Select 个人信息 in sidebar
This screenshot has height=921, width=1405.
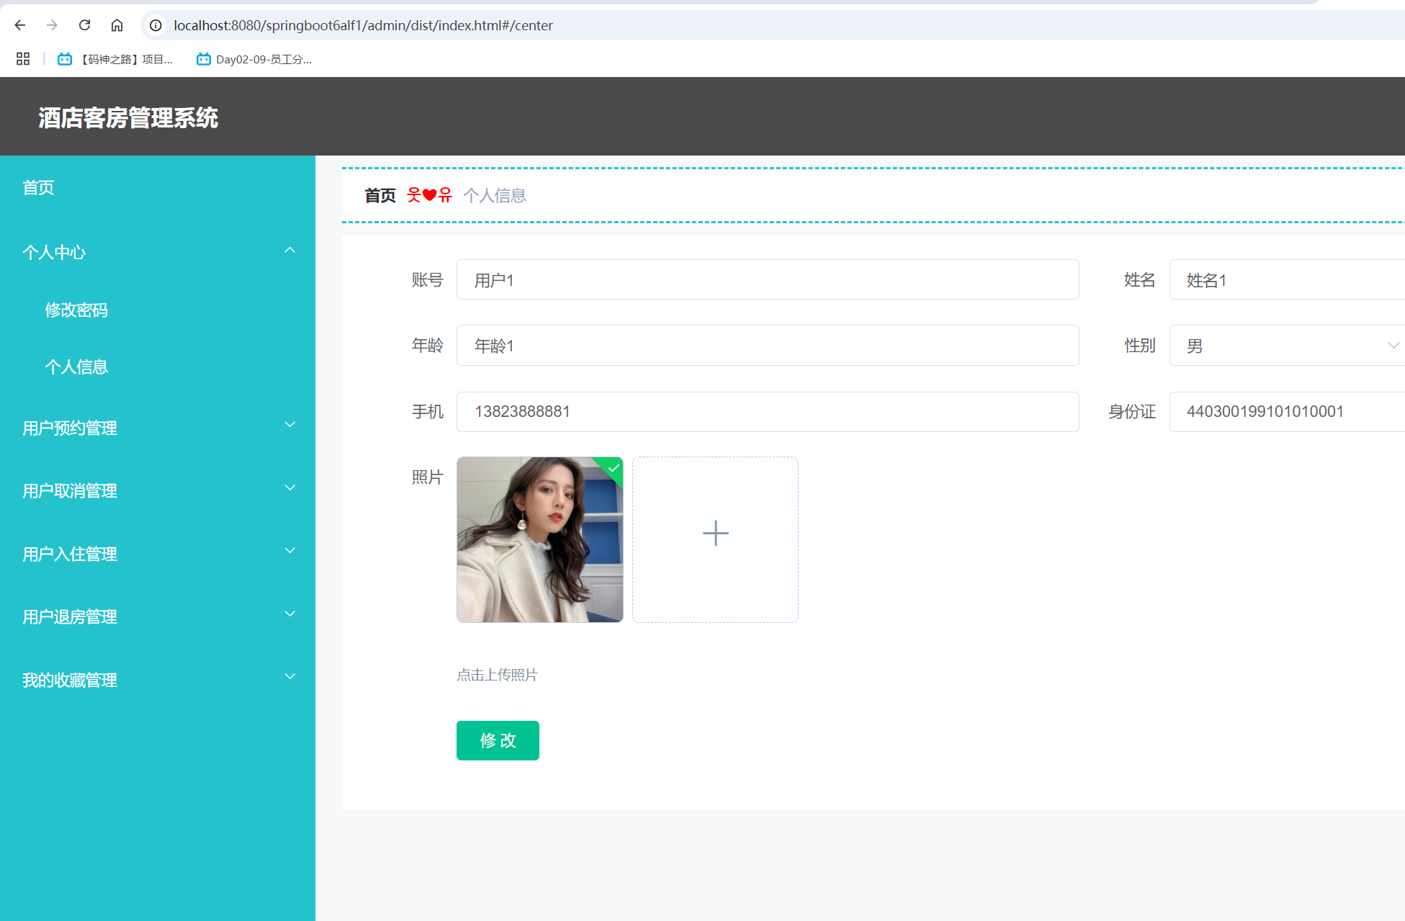[x=76, y=367]
